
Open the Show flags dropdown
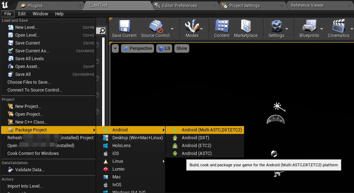click(182, 48)
